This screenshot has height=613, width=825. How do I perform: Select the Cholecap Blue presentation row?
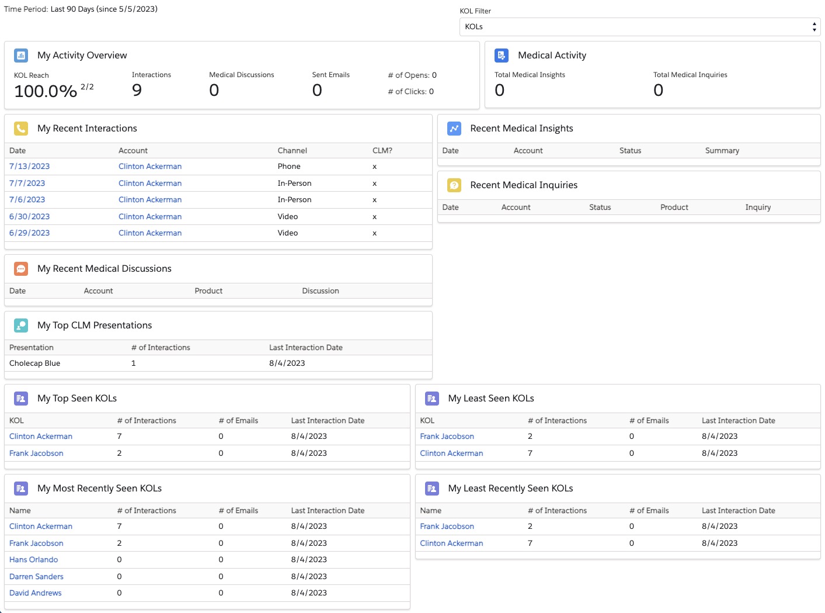35,363
